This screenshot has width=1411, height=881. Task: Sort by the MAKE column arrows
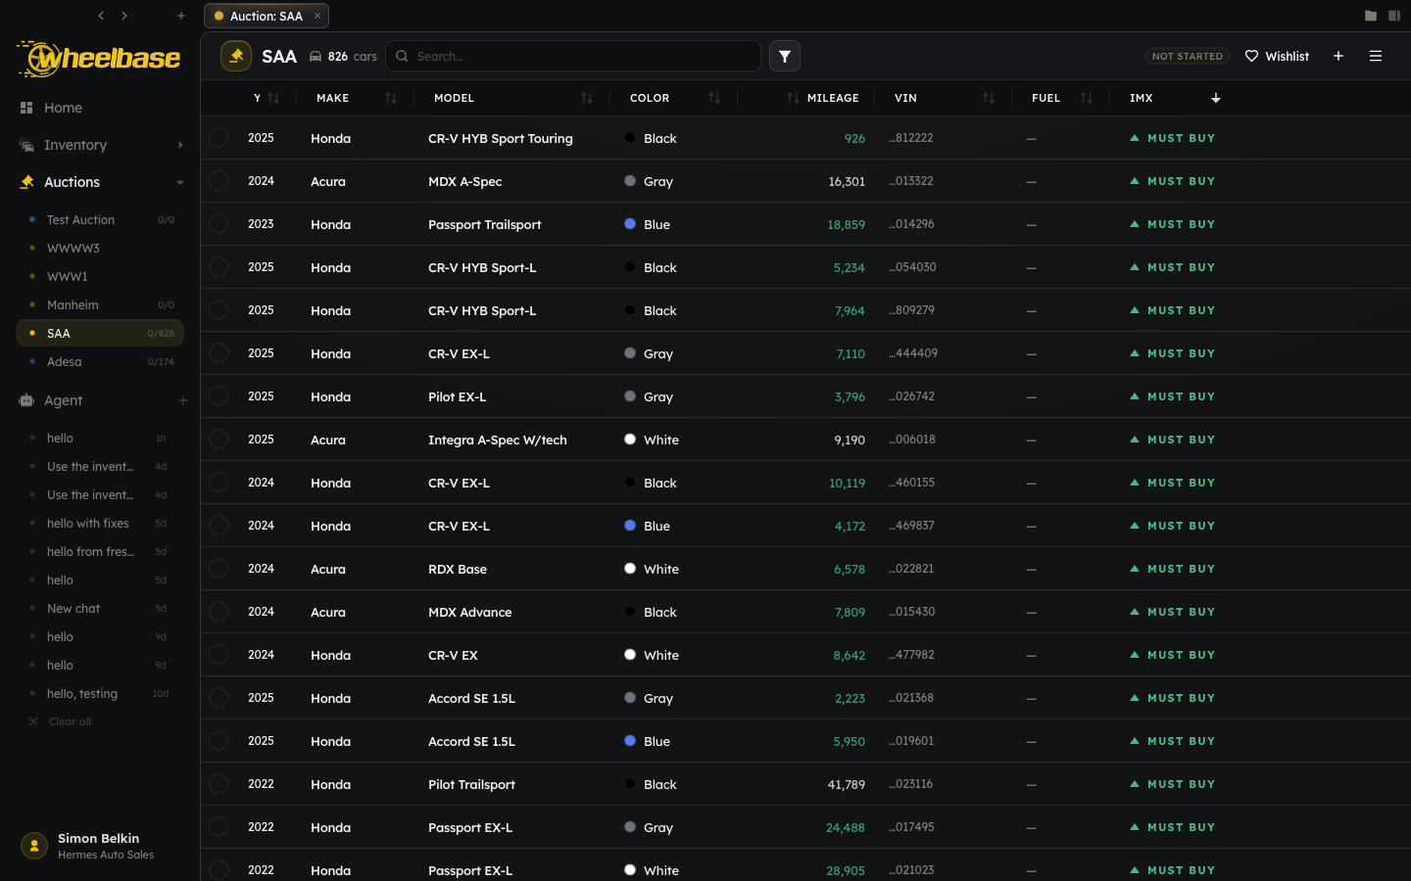(391, 98)
